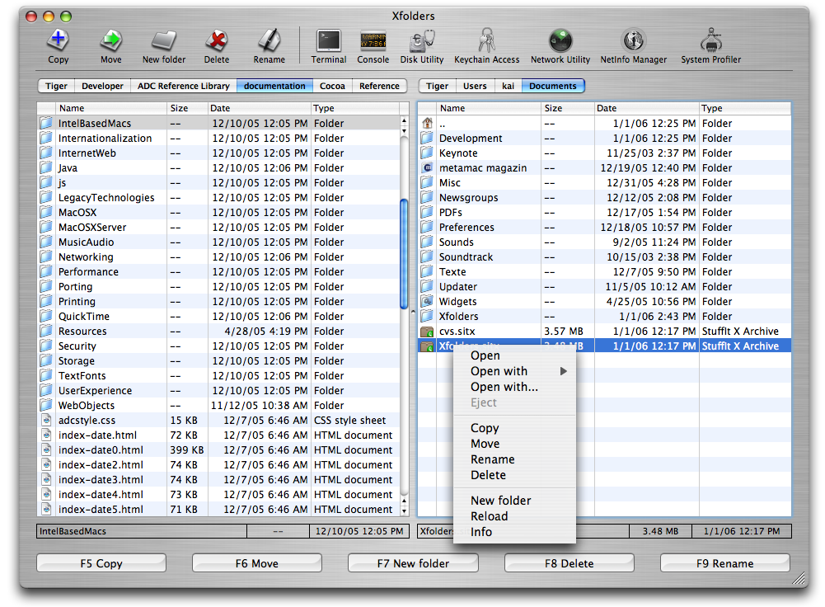Viewport: 825px width, 607px height.
Task: Click the home icon of the parent directory row
Action: (427, 123)
